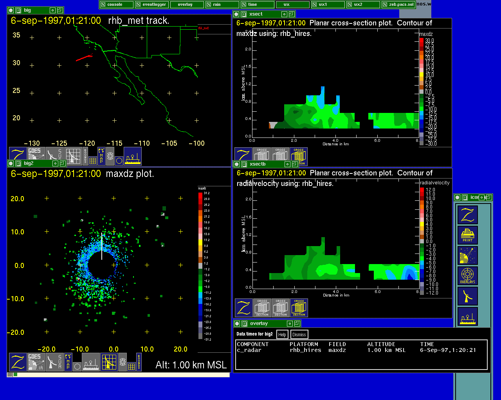501x400 pixels.
Task: Switch to the eventlogger window tab
Action: tap(151, 5)
